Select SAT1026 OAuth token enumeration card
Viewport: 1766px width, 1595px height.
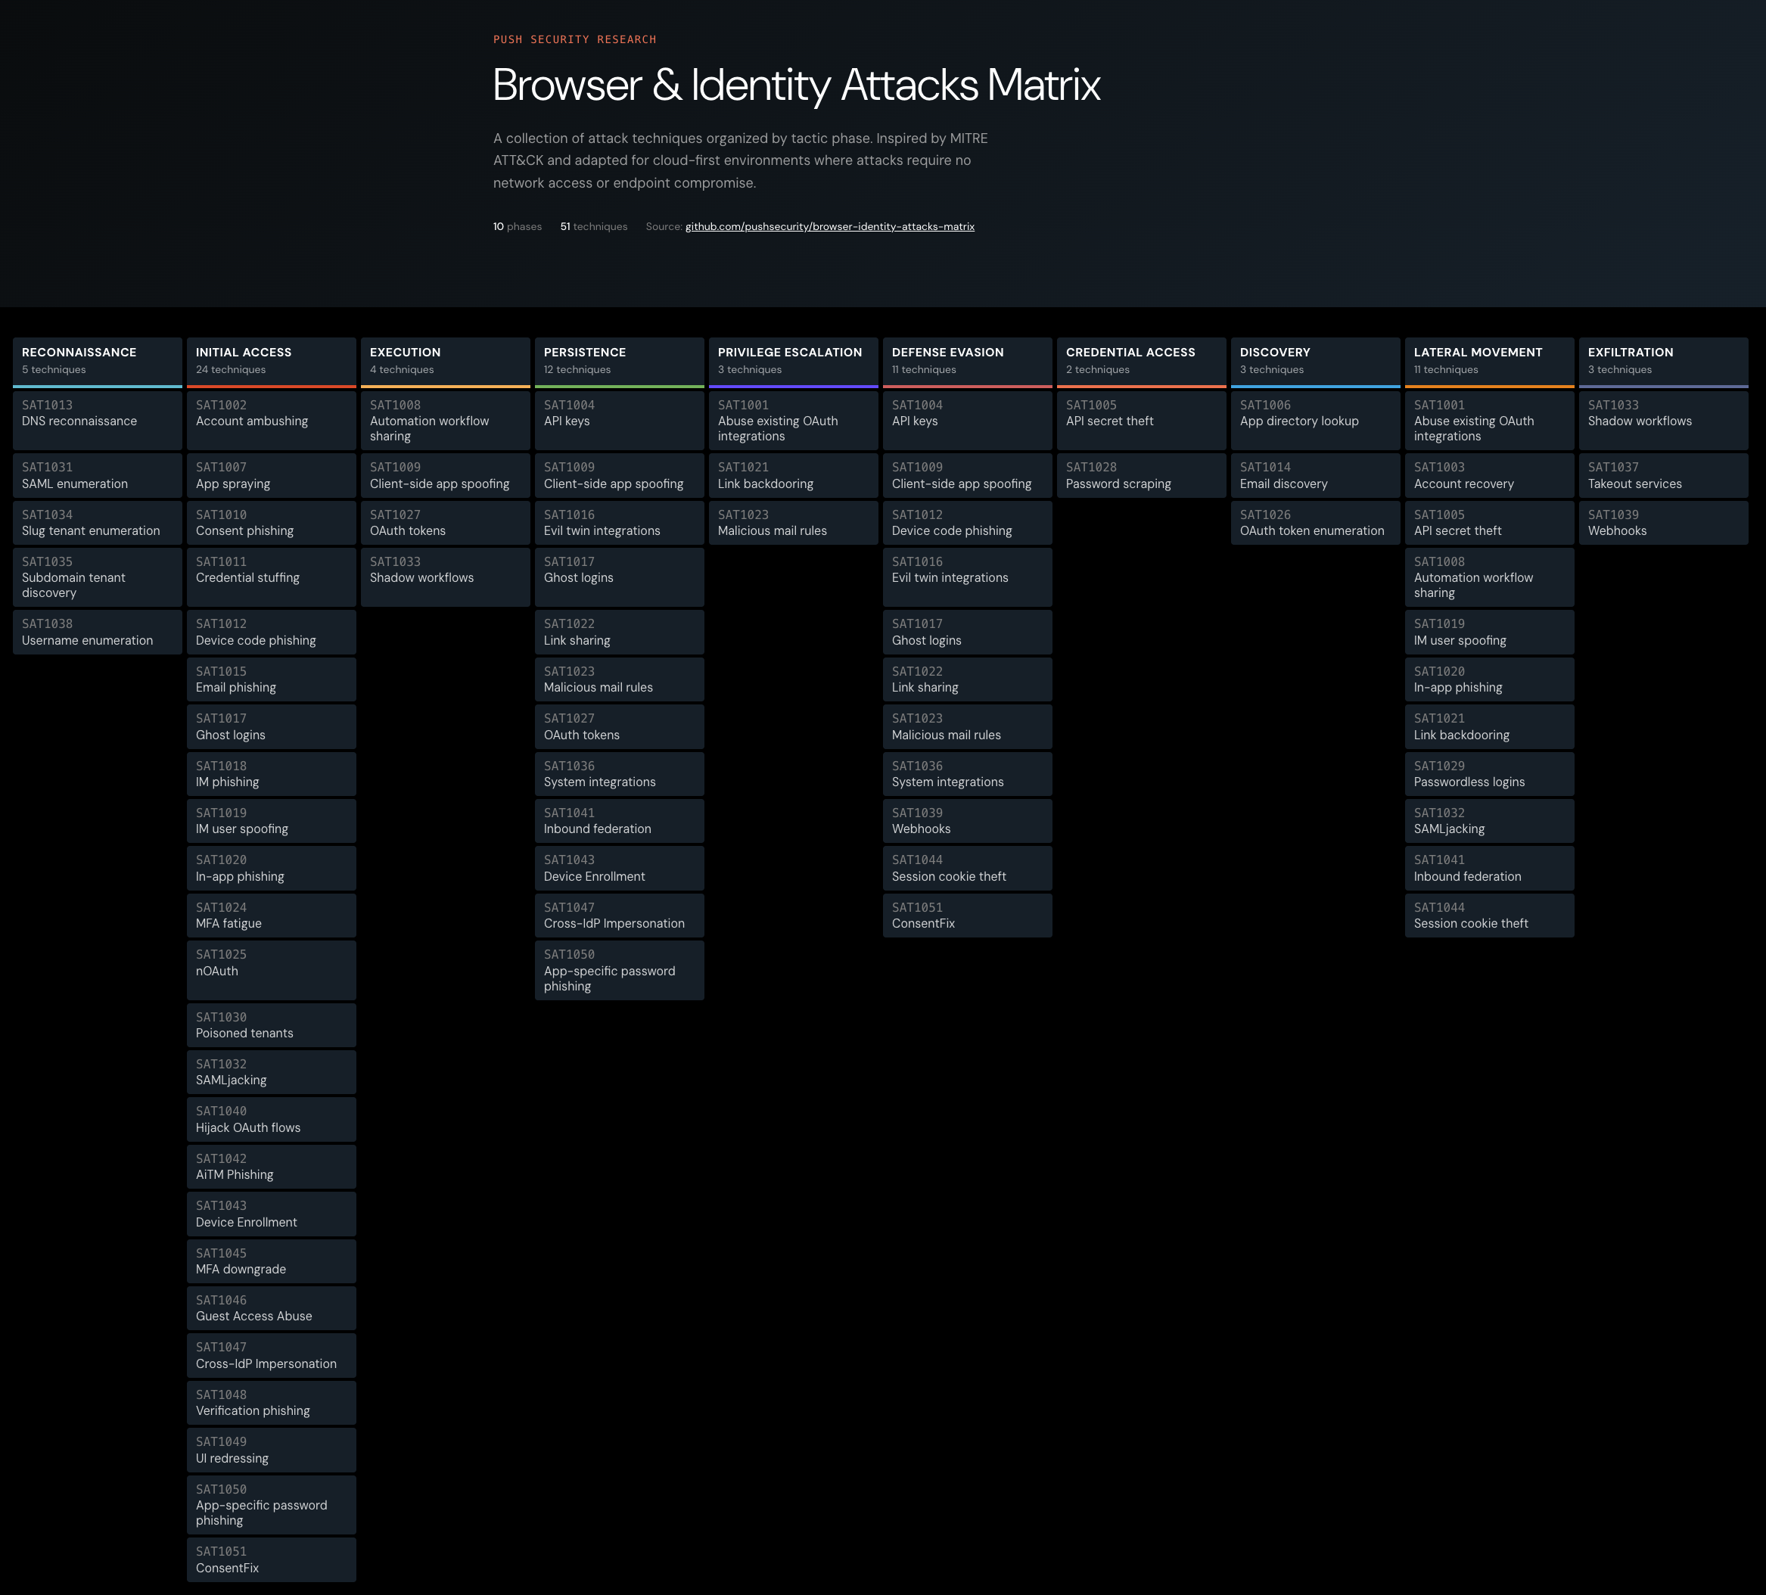click(x=1316, y=523)
